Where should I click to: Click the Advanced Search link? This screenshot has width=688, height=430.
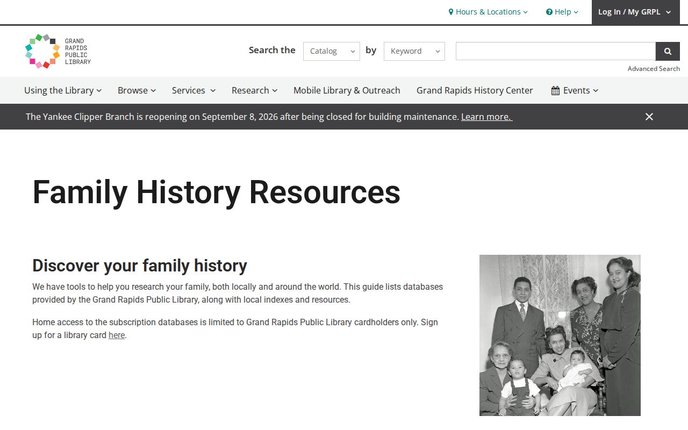coord(654,69)
